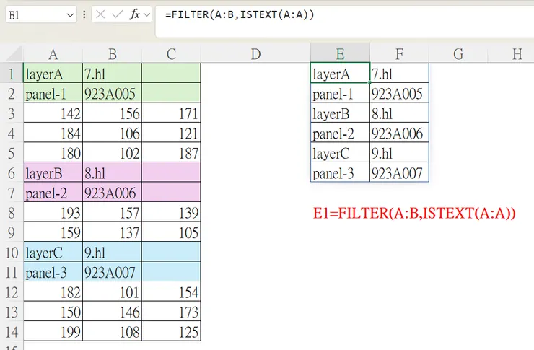Select row 2 header

(12, 94)
